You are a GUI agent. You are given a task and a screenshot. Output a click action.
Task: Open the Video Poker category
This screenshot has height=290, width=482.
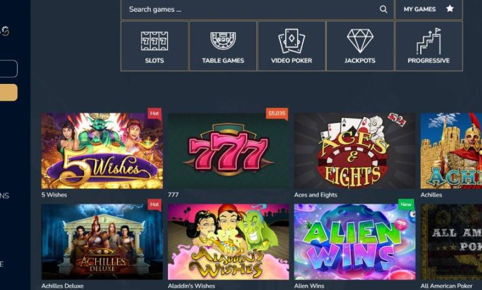pyautogui.click(x=292, y=46)
